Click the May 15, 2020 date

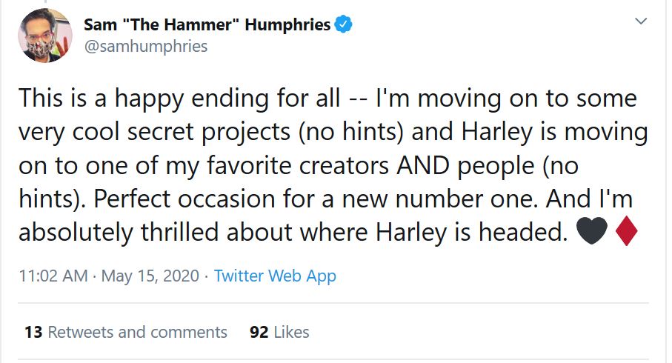click(150, 276)
